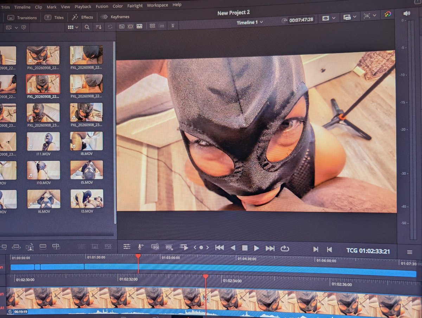The width and height of the screenshot is (422, 318).
Task: Click the upper timeline red playhead marker
Action: coord(138,256)
